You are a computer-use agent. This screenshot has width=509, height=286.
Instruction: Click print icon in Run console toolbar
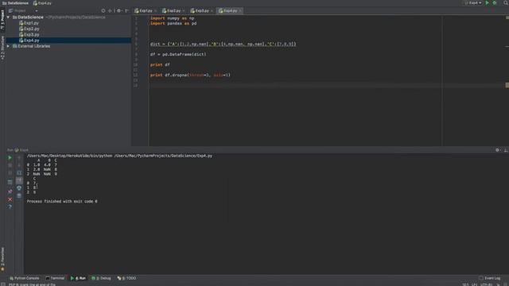19,188
